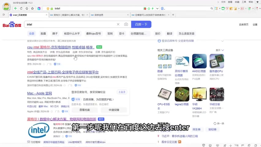Click the camera image-search icon

pyautogui.click(x=126, y=24)
